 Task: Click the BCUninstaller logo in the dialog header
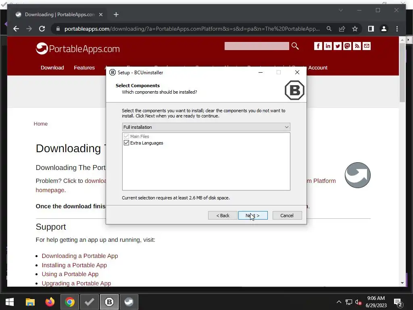pos(294,90)
